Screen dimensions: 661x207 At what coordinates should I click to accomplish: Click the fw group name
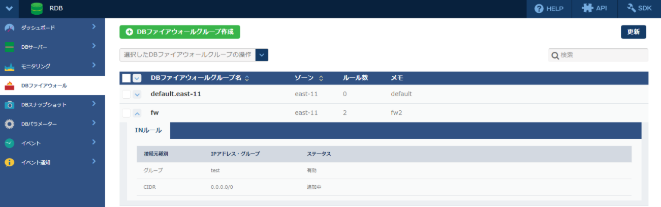coord(155,113)
